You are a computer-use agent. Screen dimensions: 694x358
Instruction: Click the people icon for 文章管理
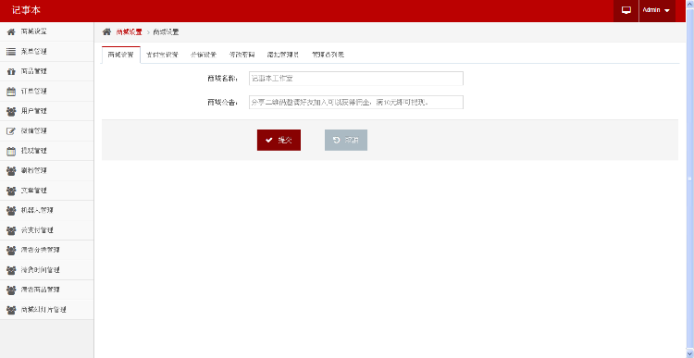pos(11,191)
